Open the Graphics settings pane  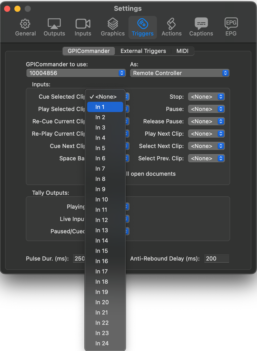(113, 27)
